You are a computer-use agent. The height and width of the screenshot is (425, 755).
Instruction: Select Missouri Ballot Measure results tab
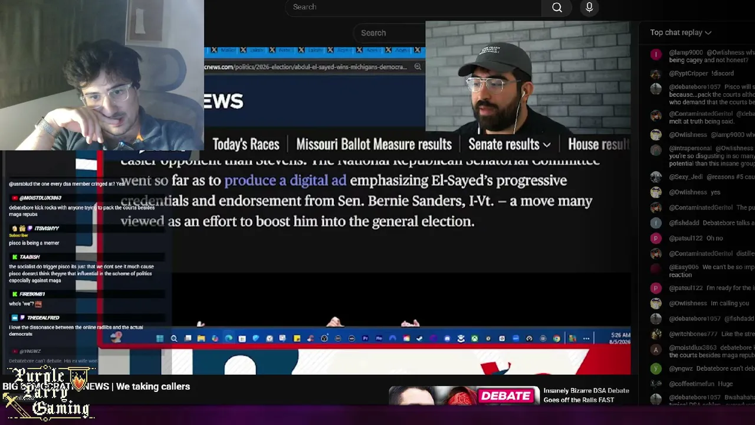pos(373,145)
